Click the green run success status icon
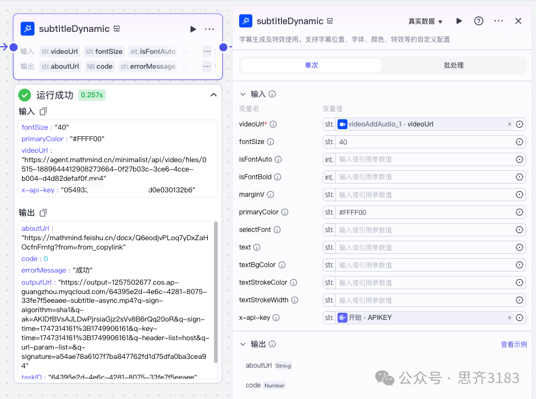Viewport: 536px width, 399px height. pyautogui.click(x=25, y=95)
